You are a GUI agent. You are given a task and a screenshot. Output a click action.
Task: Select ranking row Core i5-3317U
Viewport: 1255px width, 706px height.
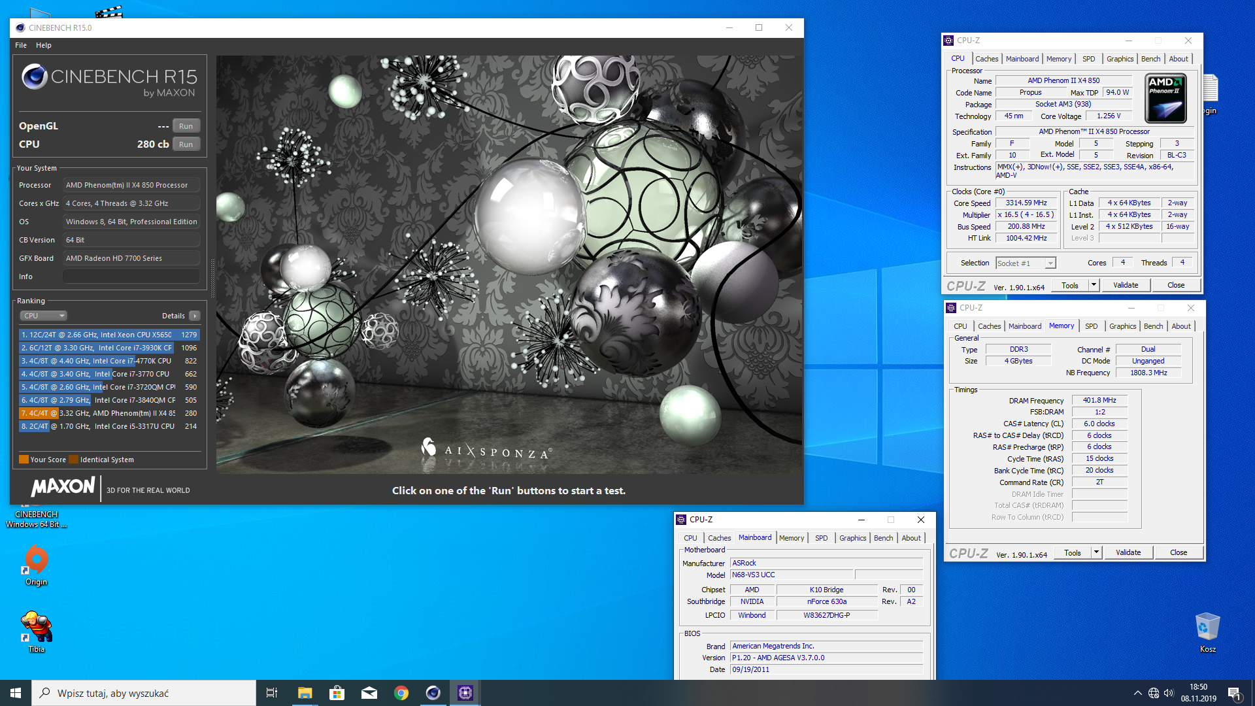(x=109, y=426)
